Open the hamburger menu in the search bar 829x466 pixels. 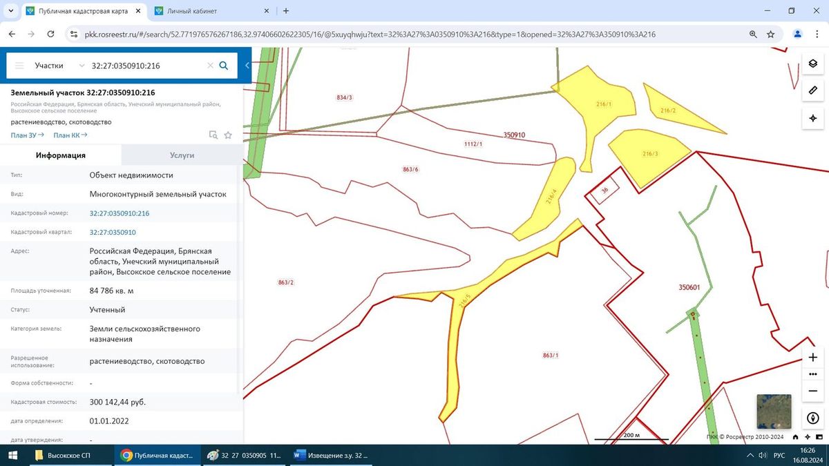point(19,66)
